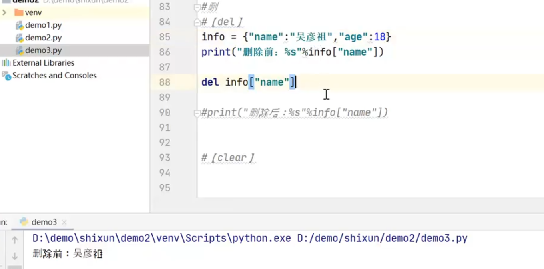Click the demo3.py Python file icon

[19, 51]
